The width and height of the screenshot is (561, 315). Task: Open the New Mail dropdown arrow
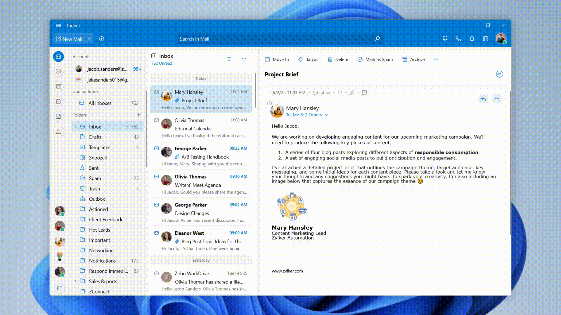coord(89,39)
